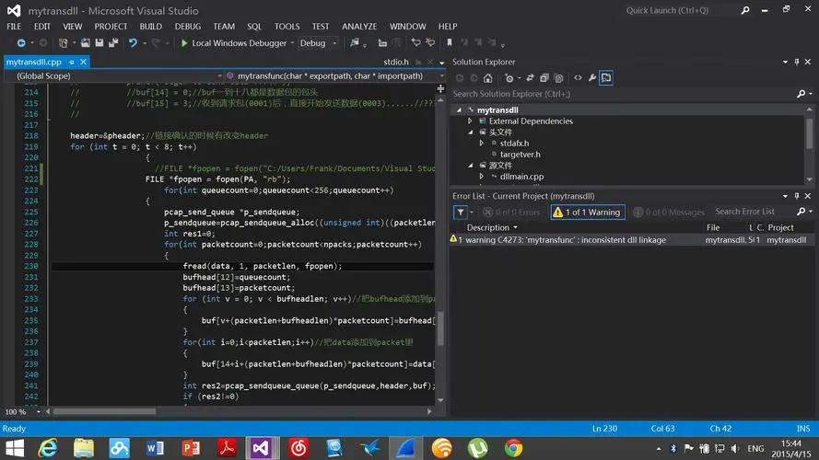819x460 pixels.
Task: Open Properties wrench in Solution Explorer
Action: click(592, 78)
